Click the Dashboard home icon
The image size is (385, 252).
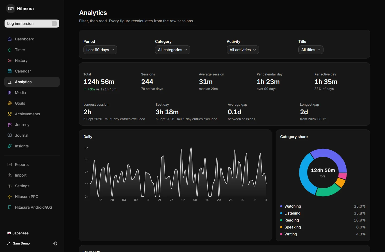coord(10,39)
